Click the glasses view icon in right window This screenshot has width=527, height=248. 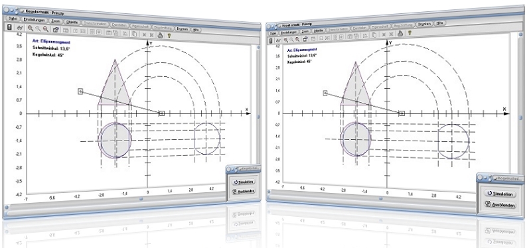[x=278, y=40]
